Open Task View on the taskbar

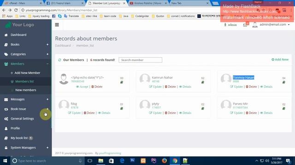[x=90, y=161]
